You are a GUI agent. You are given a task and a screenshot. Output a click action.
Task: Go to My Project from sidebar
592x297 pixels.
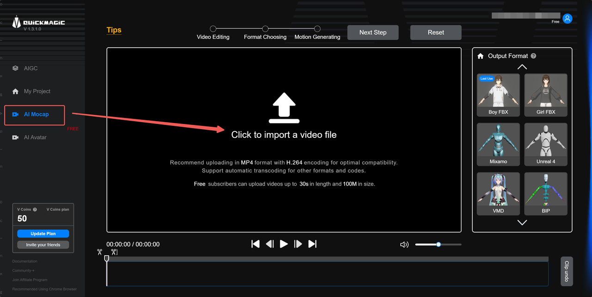(x=15, y=91)
